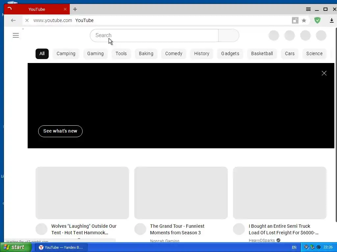Open Nonzah Gaming channel link
This screenshot has width=337, height=252.
point(165,241)
